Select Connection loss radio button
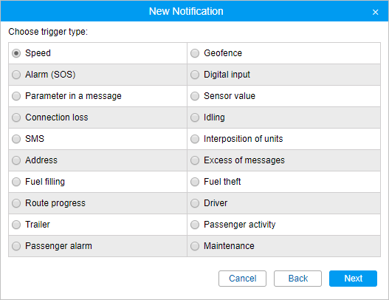The image size is (389, 300). click(16, 117)
